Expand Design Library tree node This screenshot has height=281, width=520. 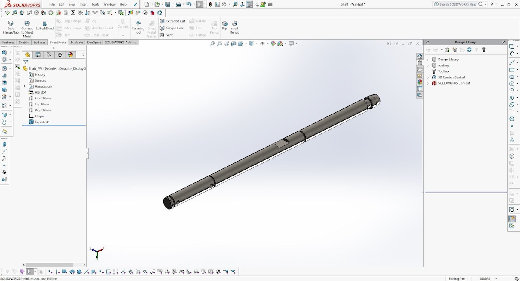click(428, 60)
